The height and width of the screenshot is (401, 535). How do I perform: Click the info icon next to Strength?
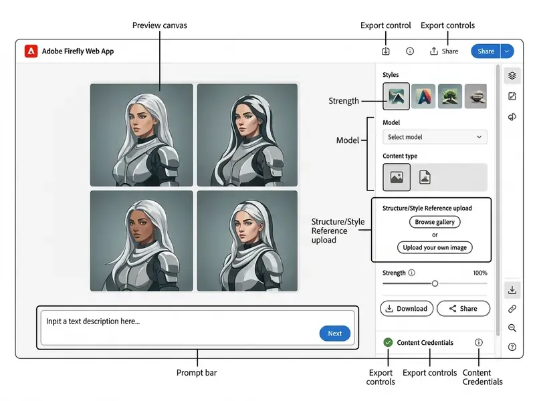coord(412,273)
